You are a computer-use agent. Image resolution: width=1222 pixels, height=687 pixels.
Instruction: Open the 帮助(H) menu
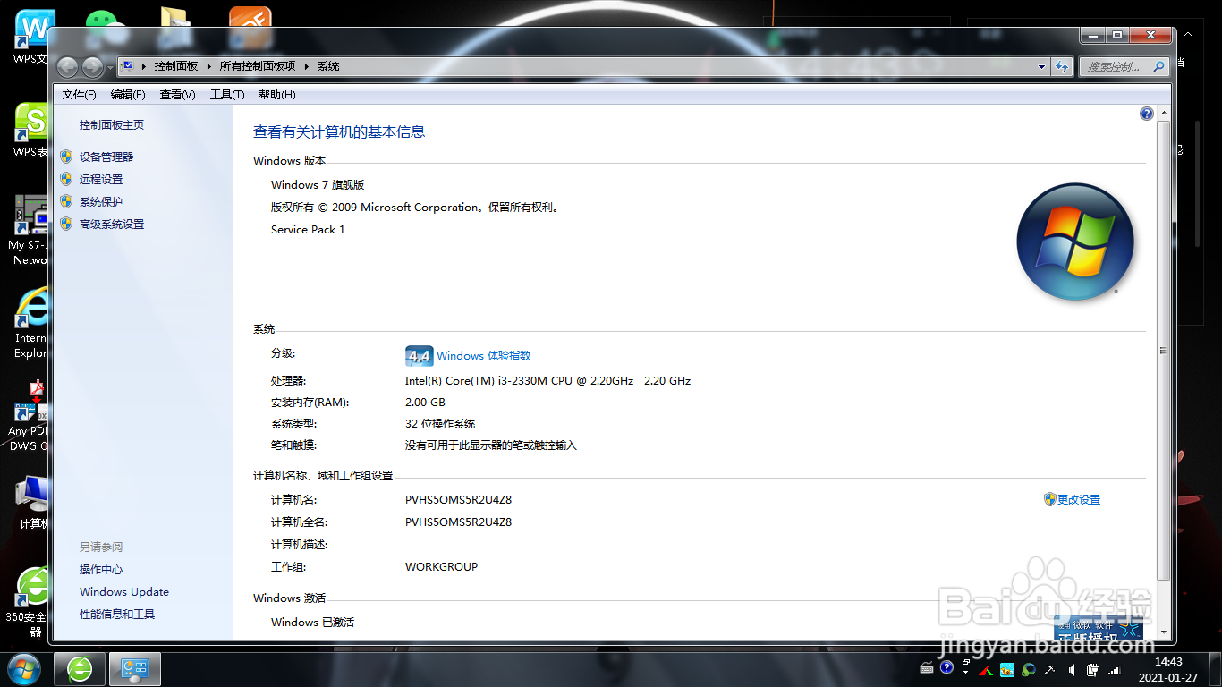click(277, 94)
